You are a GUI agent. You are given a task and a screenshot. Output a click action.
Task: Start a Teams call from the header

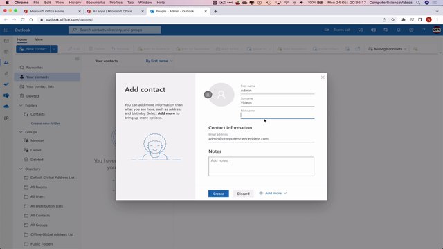(337, 30)
